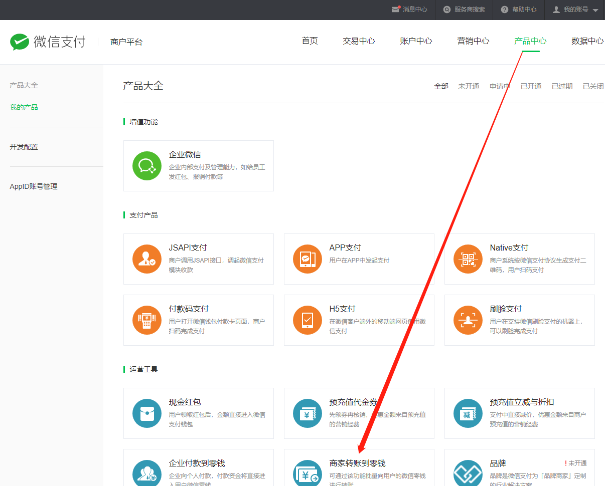
Task: Click the service provider search icon
Action: point(447,10)
